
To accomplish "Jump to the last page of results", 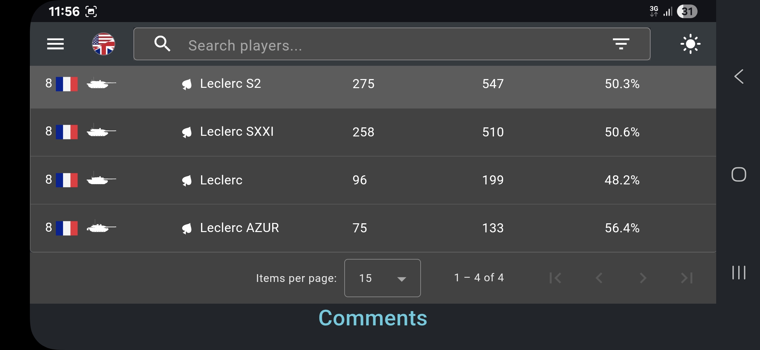I will point(687,278).
